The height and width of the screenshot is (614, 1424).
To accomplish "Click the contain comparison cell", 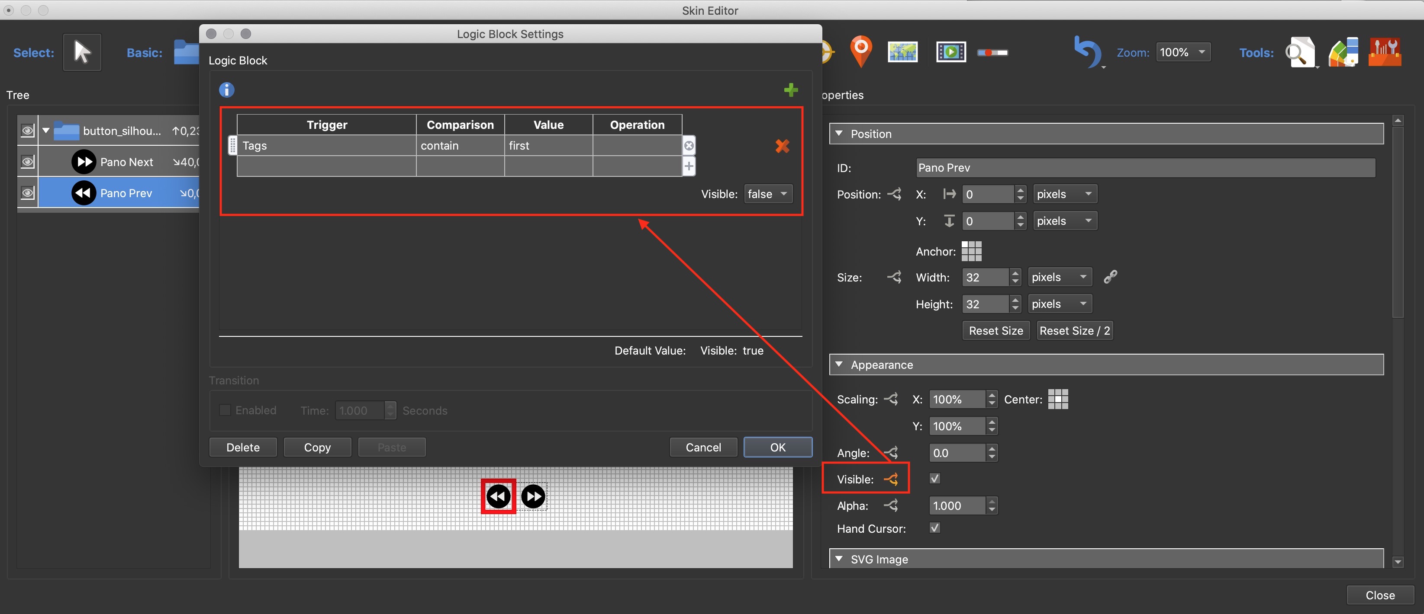I will point(460,146).
